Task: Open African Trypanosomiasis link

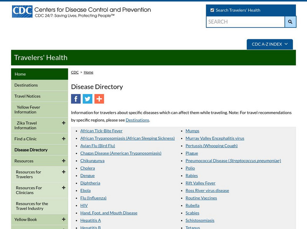Action: [127, 138]
